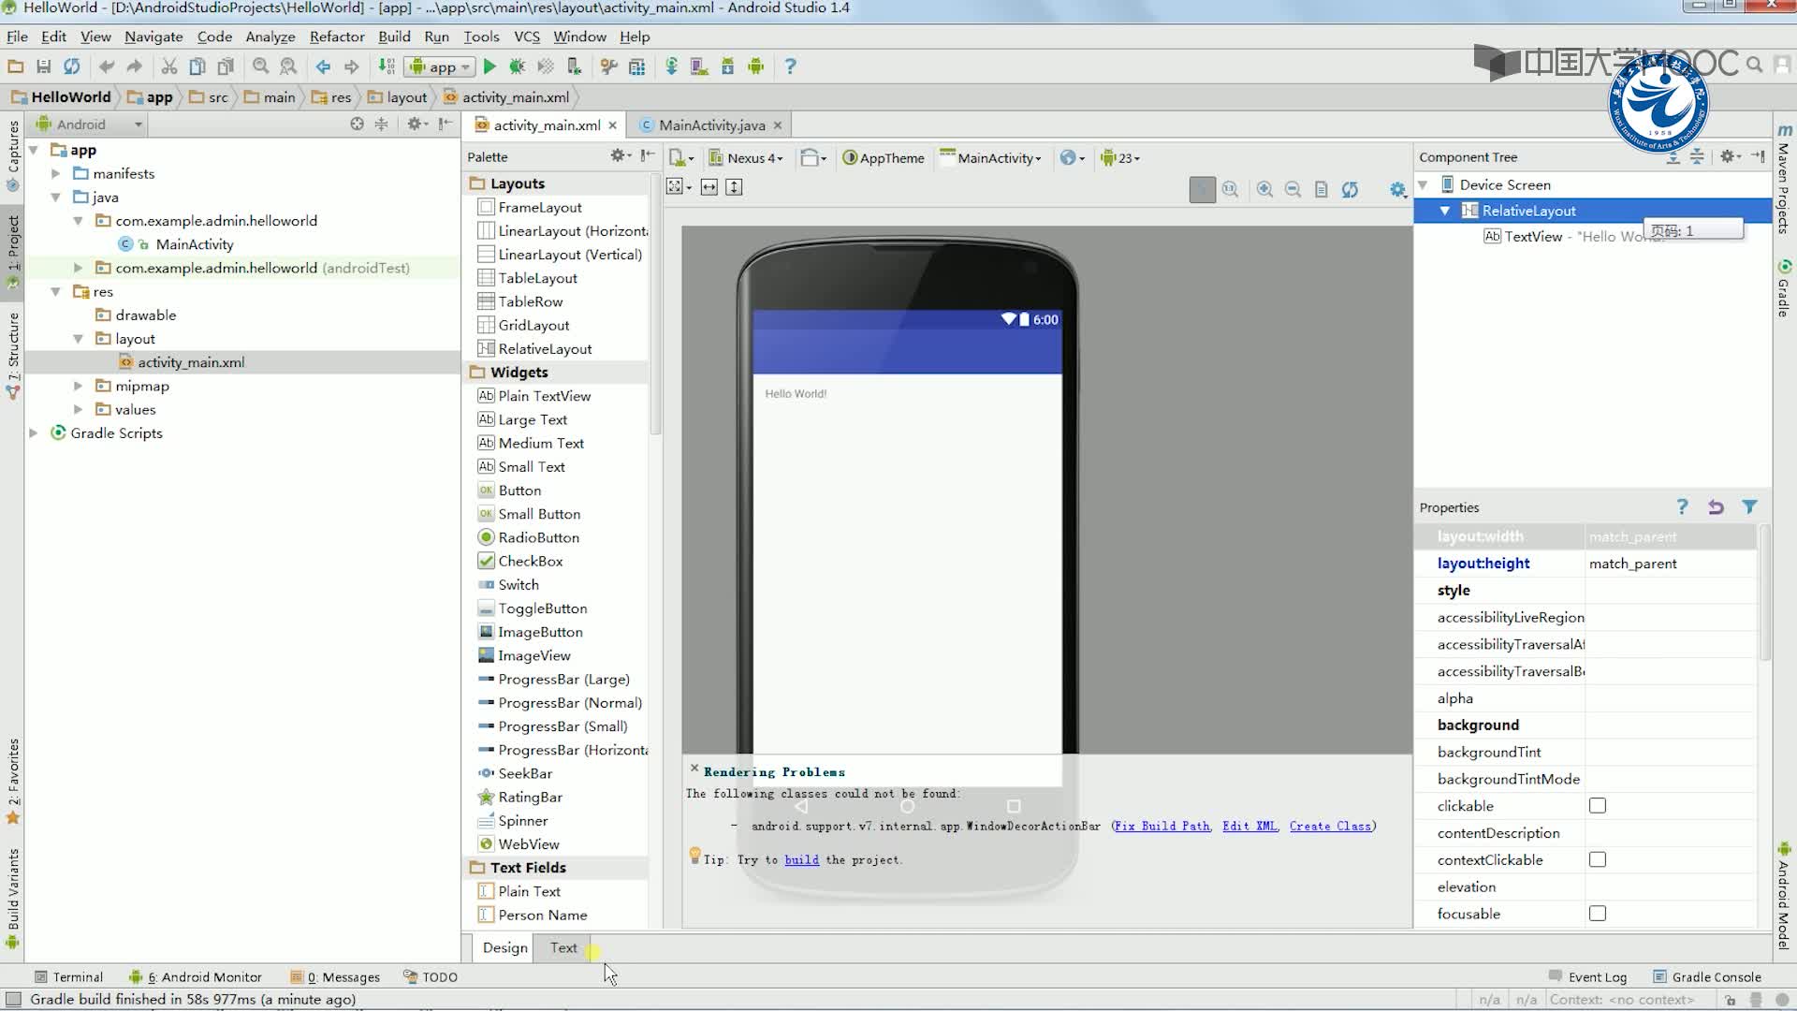Switch to the Text editor tab
Viewport: 1797px width, 1011px height.
point(564,946)
